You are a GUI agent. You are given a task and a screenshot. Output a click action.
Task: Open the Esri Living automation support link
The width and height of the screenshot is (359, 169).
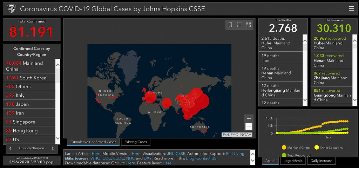(x=235, y=154)
